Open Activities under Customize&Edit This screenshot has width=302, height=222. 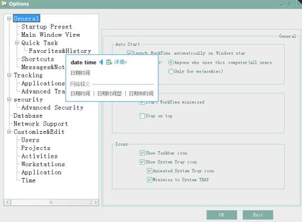40,156
